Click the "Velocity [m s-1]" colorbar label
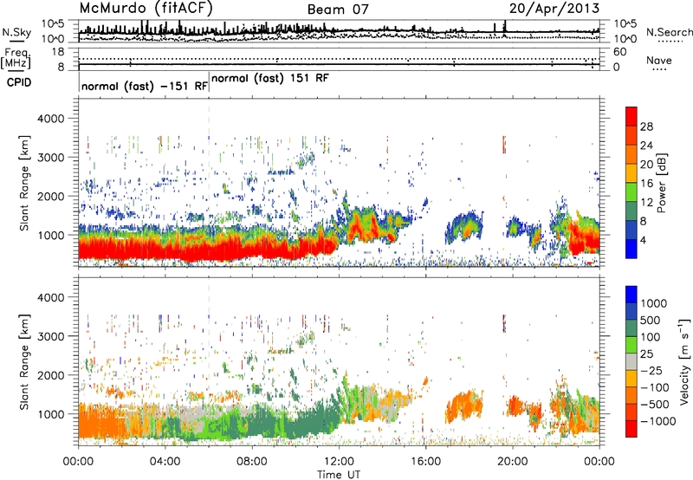 click(684, 361)
